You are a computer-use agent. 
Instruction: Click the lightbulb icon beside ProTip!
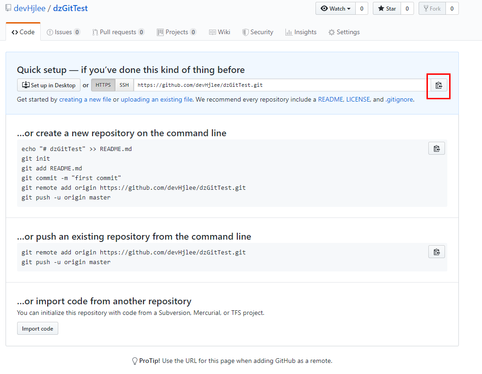tap(135, 361)
